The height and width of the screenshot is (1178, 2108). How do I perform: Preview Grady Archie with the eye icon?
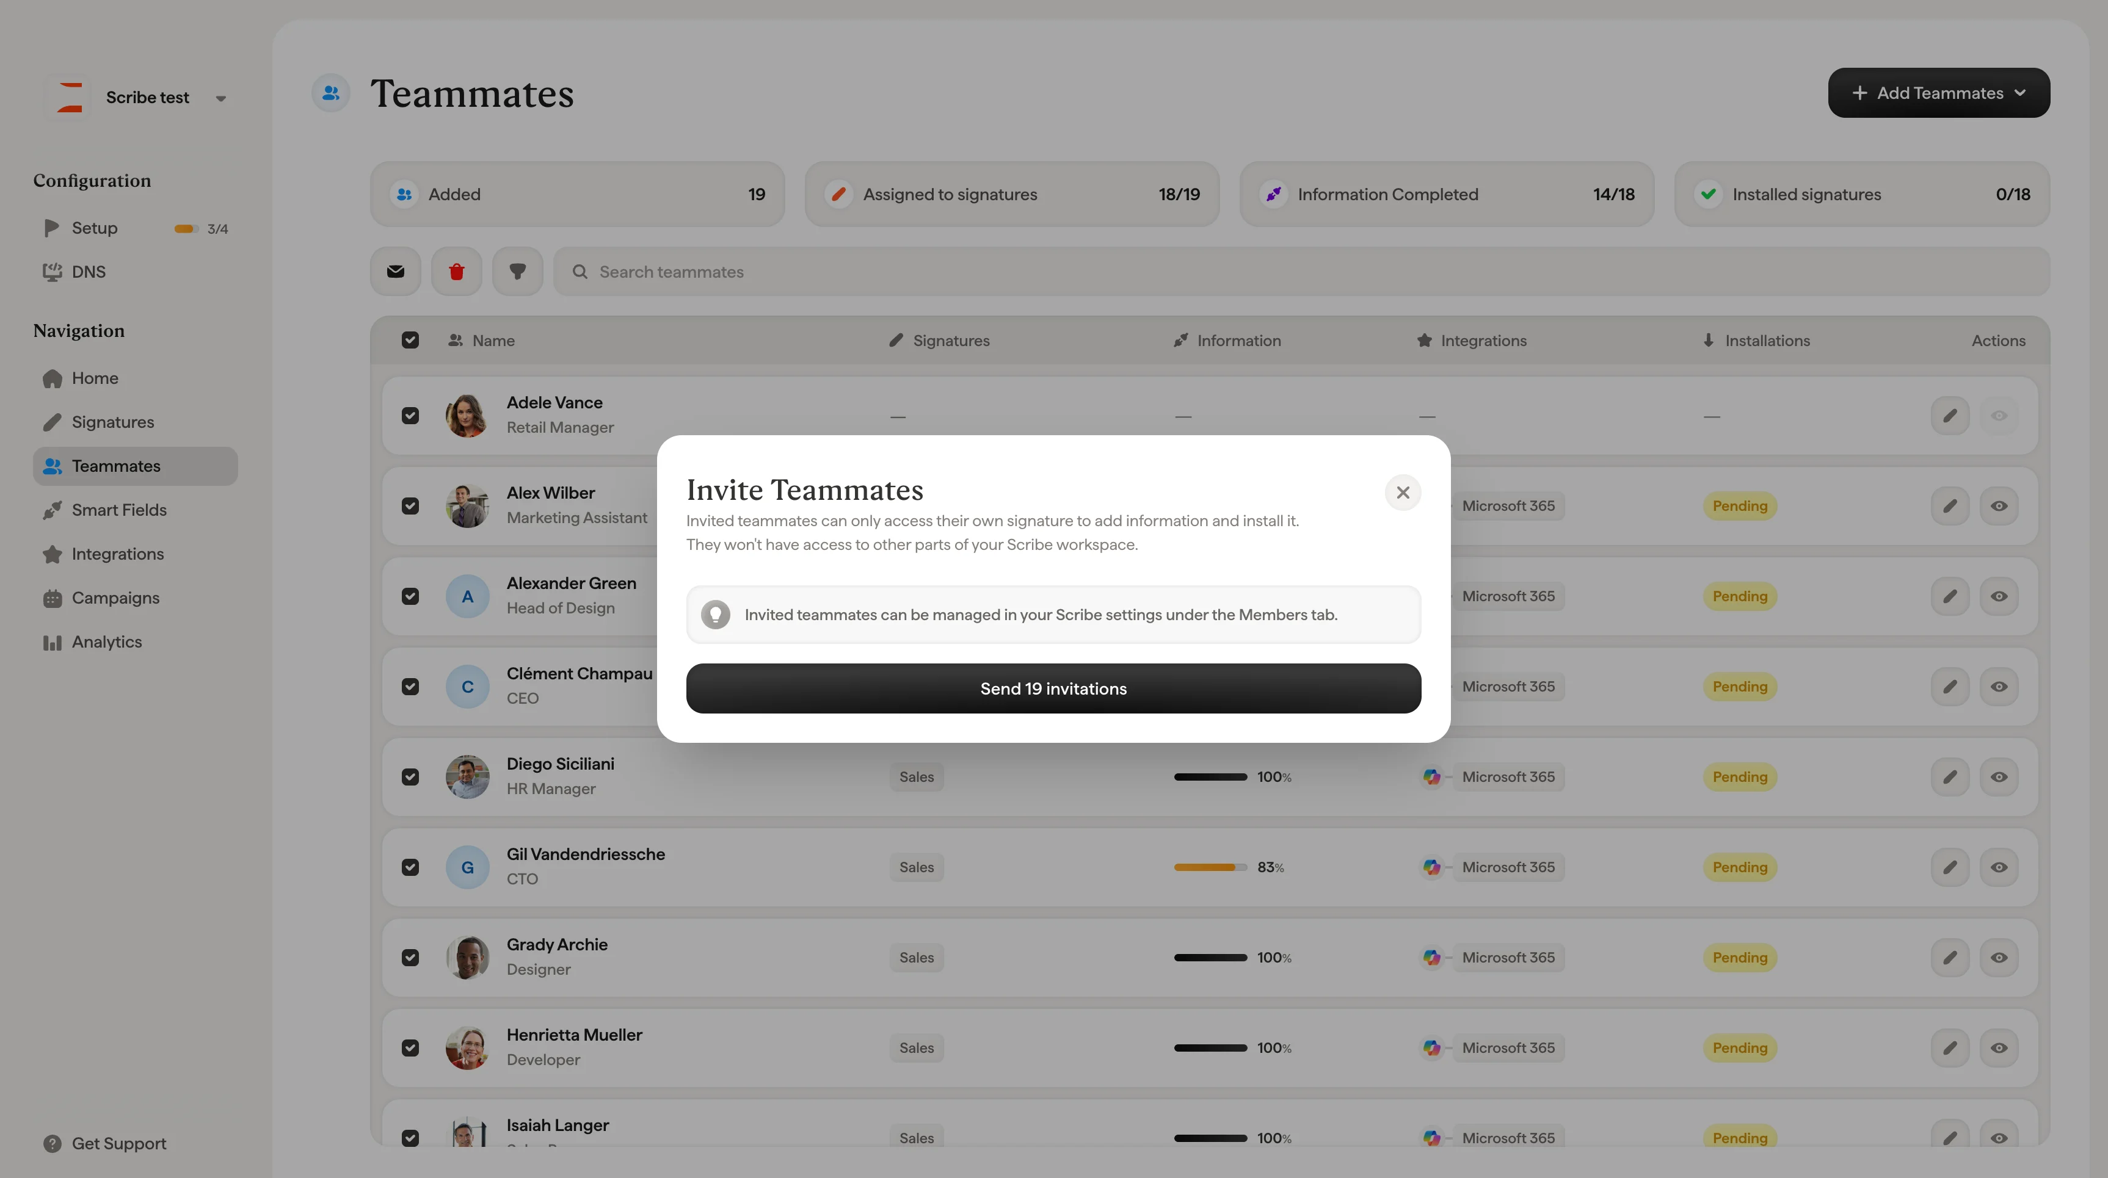1998,957
